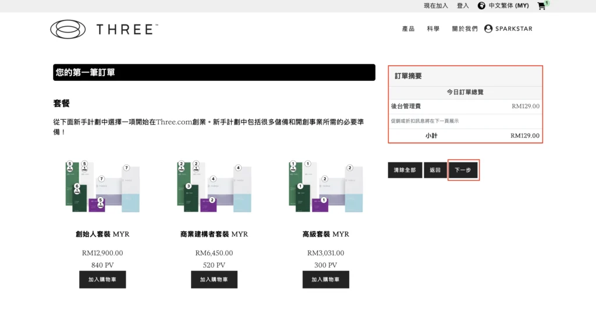Image resolution: width=596 pixels, height=321 pixels.
Task: Click the 訂單摘要 heading
Action: [408, 76]
